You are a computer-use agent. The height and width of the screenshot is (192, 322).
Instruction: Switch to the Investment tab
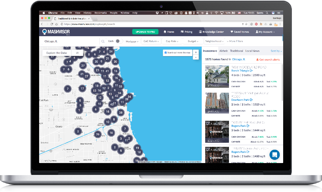pyautogui.click(x=210, y=51)
